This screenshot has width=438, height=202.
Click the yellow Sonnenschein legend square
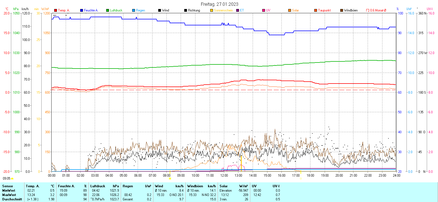pyautogui.click(x=212, y=10)
